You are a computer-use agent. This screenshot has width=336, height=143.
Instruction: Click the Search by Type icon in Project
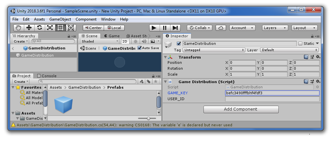(x=141, y=82)
